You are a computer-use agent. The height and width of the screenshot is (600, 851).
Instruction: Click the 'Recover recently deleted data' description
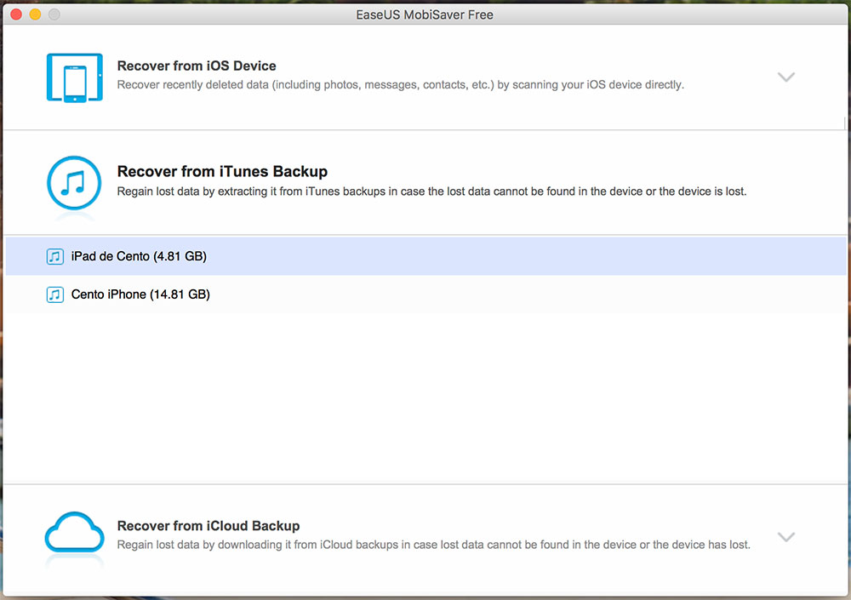tap(401, 85)
